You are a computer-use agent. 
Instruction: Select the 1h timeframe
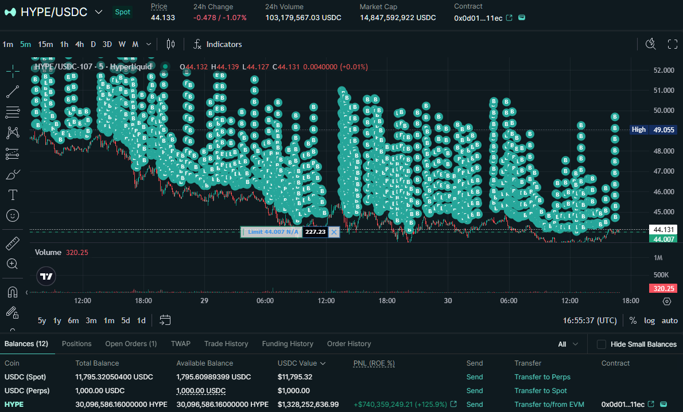click(x=64, y=44)
